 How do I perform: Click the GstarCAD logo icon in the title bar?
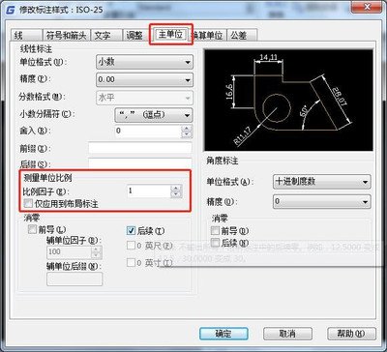click(11, 10)
